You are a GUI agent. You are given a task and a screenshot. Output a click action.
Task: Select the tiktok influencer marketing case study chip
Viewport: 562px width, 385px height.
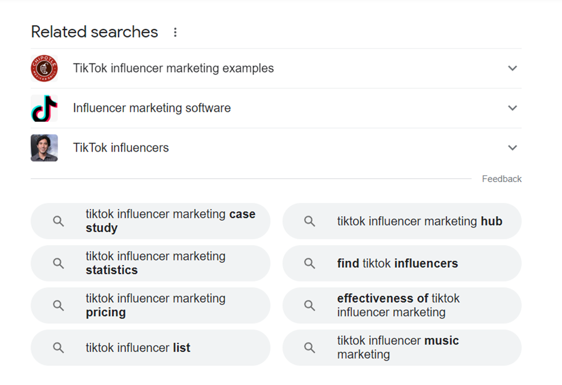tap(150, 221)
